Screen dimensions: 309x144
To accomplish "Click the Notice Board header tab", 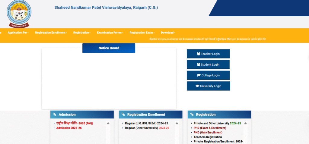I will click(x=109, y=48).
